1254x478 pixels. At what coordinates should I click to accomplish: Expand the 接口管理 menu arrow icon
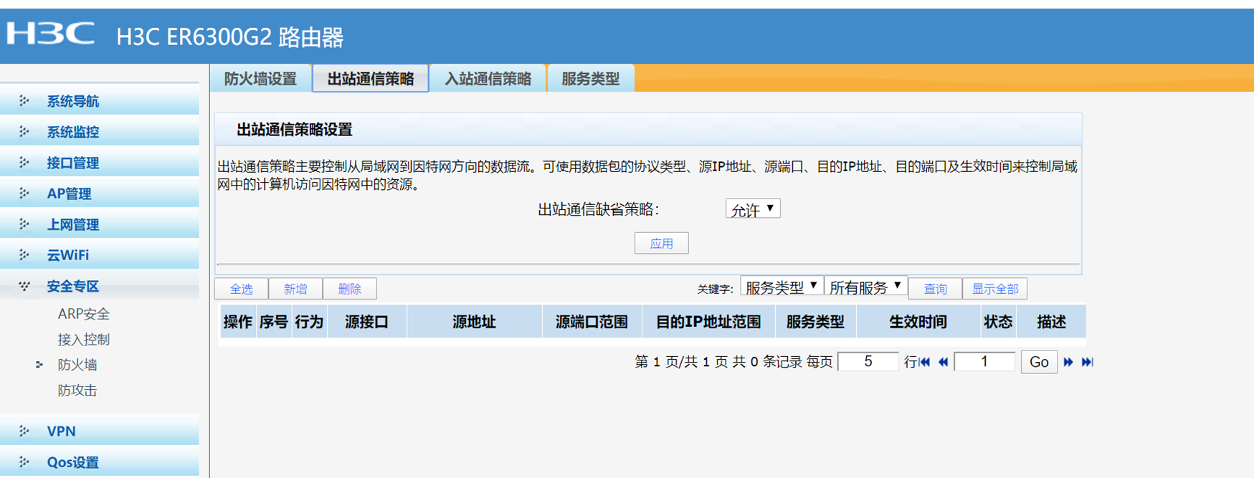pos(24,162)
